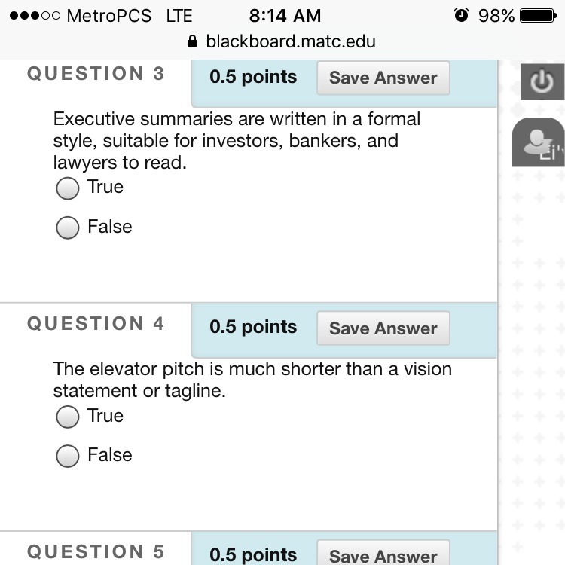Tap the 8:14 AM clock
The width and height of the screenshot is (565, 565).
tap(285, 16)
